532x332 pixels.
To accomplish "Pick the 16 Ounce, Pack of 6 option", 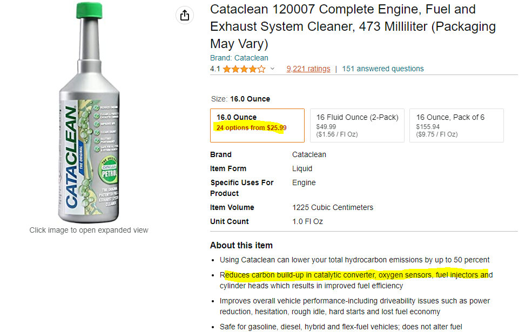I will 456,125.
